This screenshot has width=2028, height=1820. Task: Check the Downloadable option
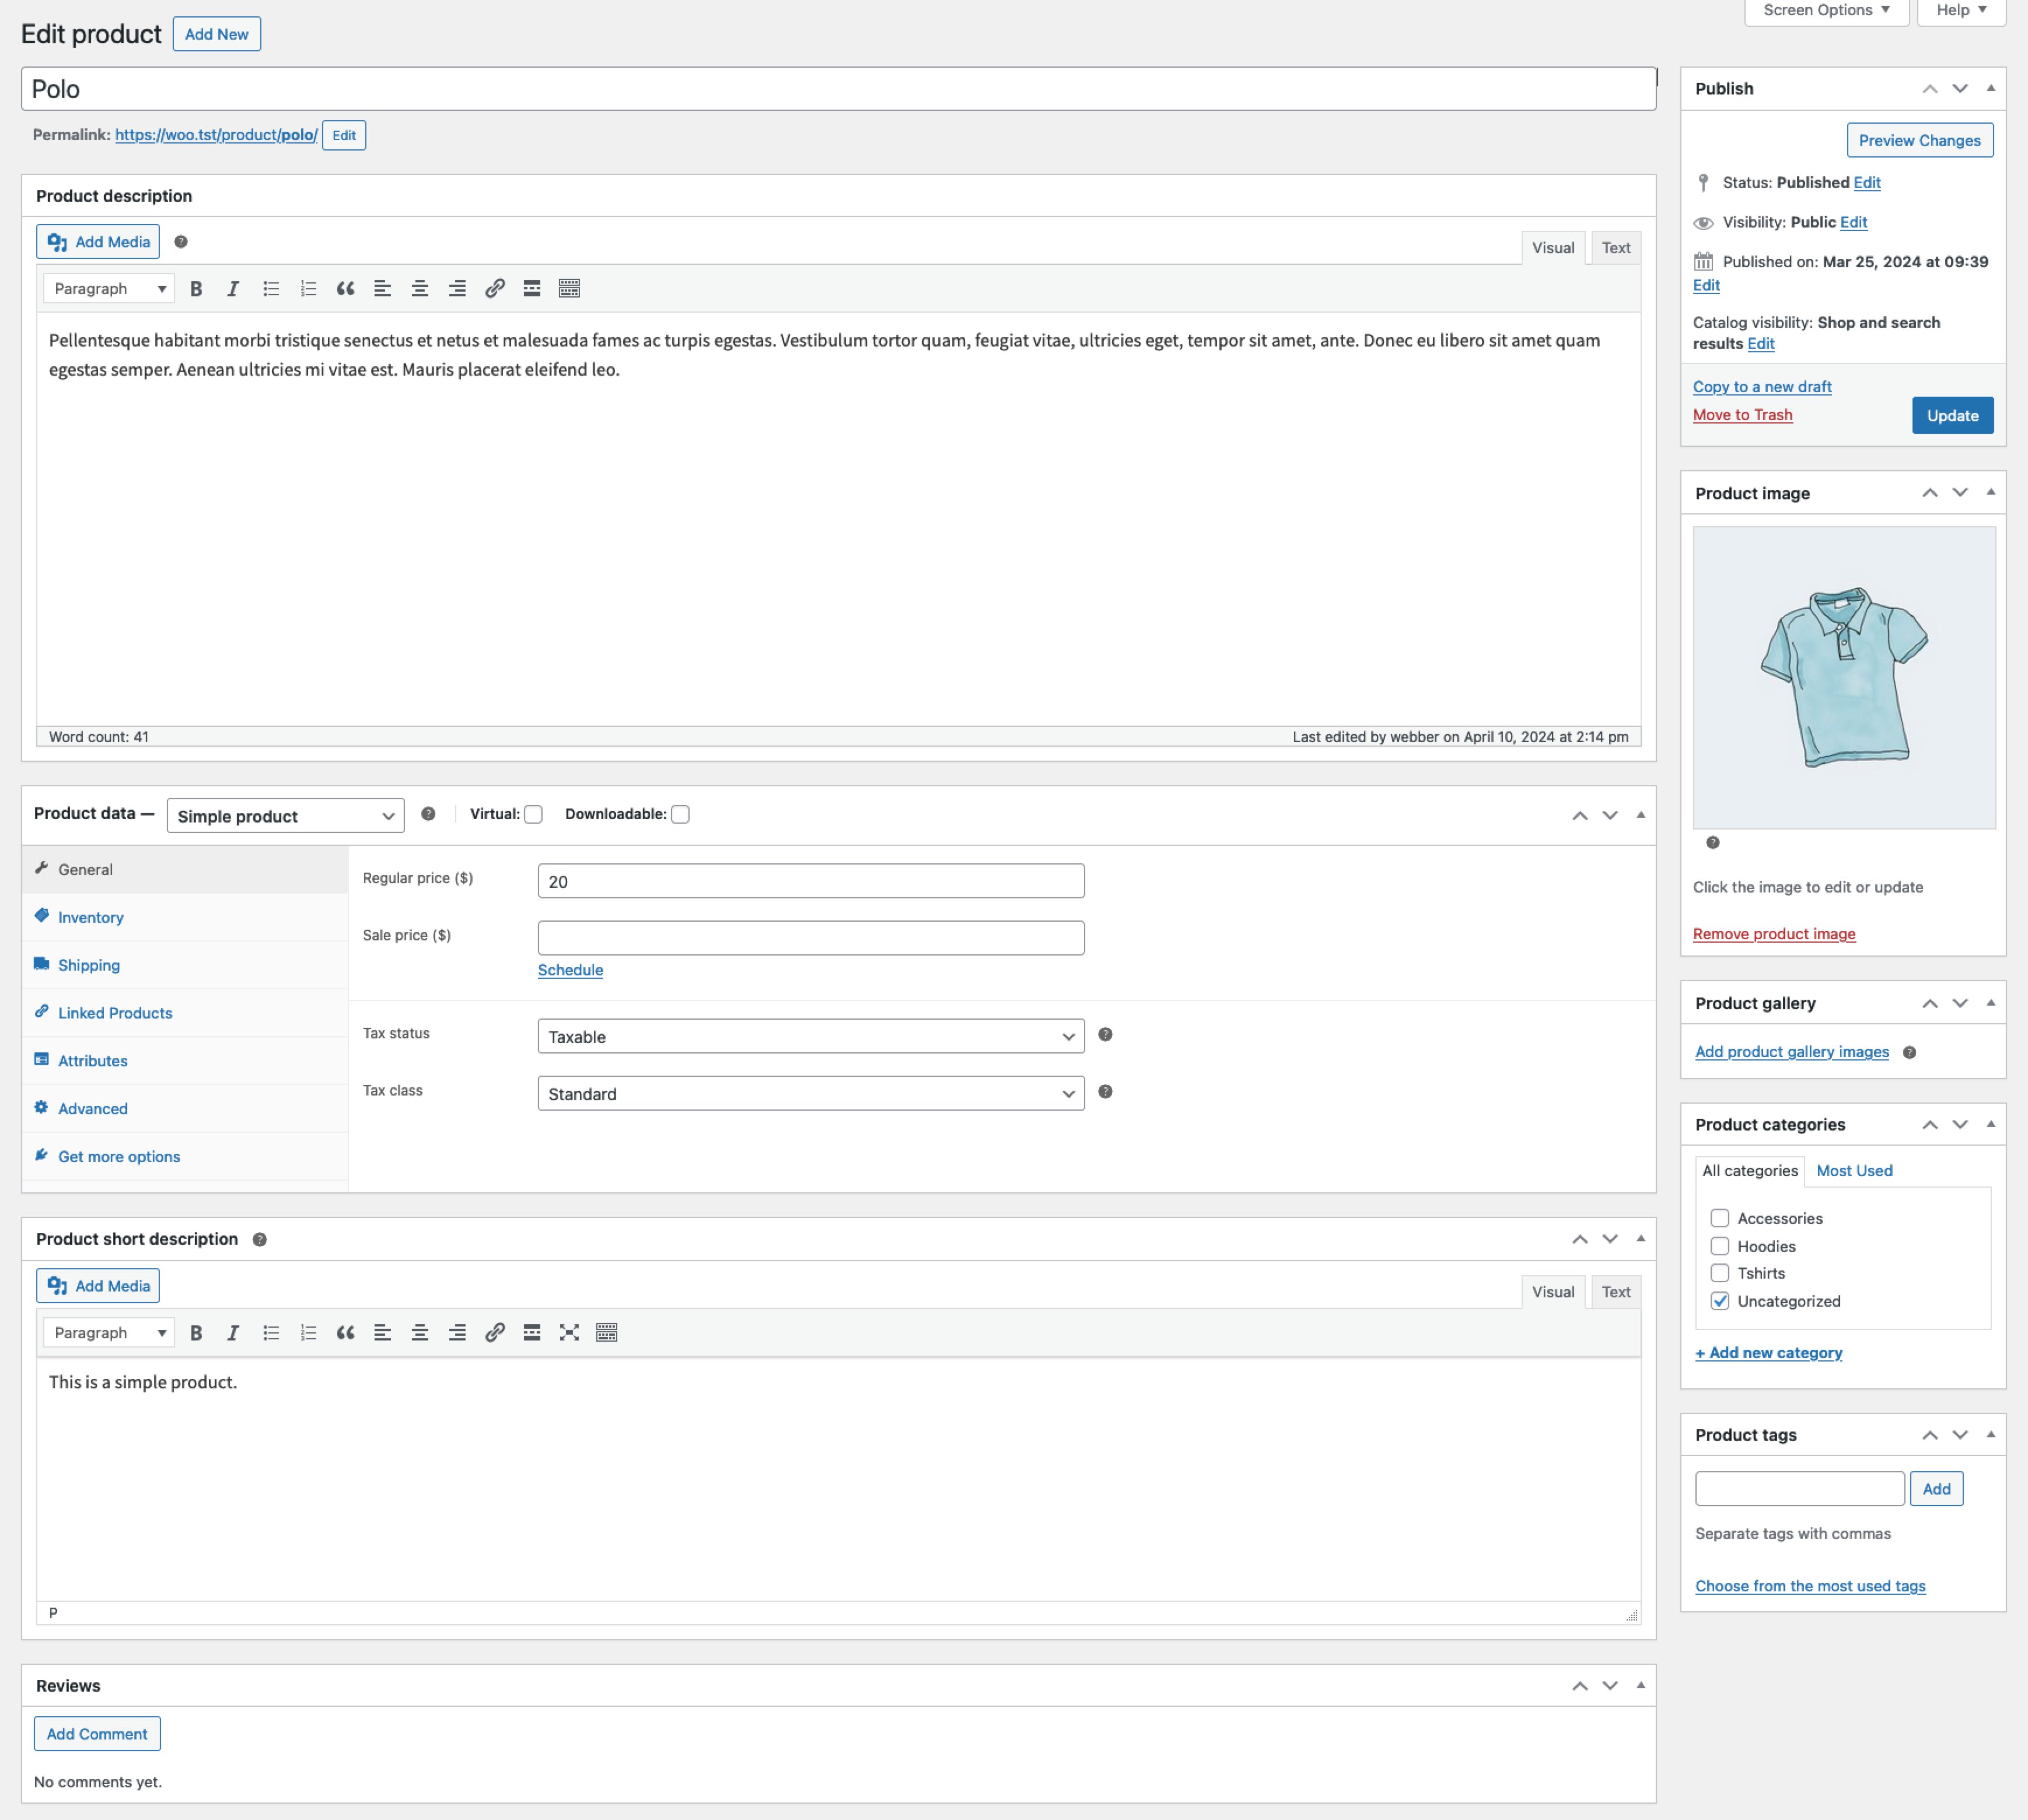pos(680,815)
